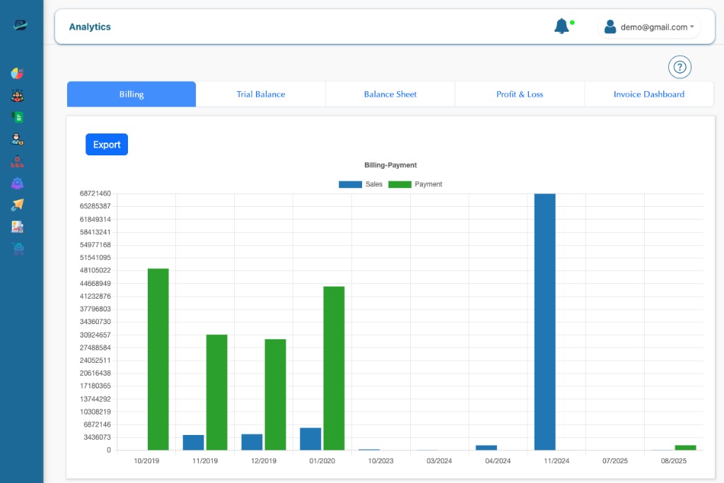Click the 34360730 y-axis label
724x483 pixels.
point(95,321)
